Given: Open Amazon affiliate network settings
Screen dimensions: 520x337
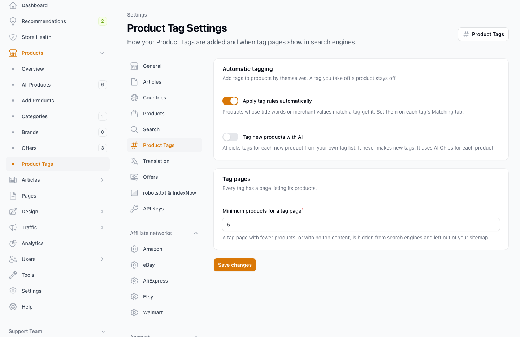Looking at the screenshot, I should coord(165,249).
